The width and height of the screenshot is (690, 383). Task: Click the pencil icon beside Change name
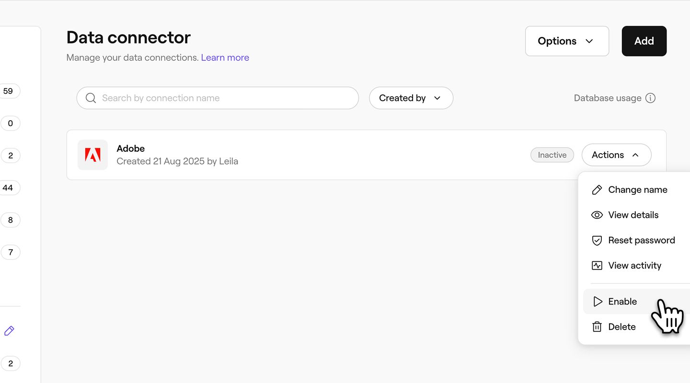coord(597,190)
